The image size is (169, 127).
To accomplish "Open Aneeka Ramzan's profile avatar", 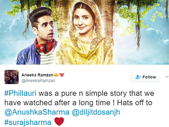I will pyautogui.click(x=12, y=77).
